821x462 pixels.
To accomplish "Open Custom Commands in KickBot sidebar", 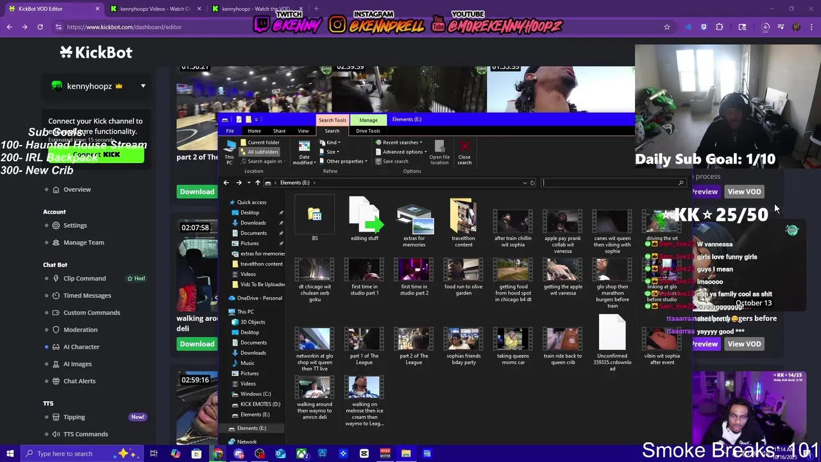I will click(92, 312).
